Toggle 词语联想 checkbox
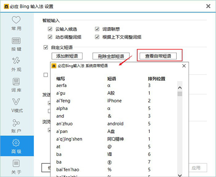The image size is (216, 177). click(x=97, y=29)
